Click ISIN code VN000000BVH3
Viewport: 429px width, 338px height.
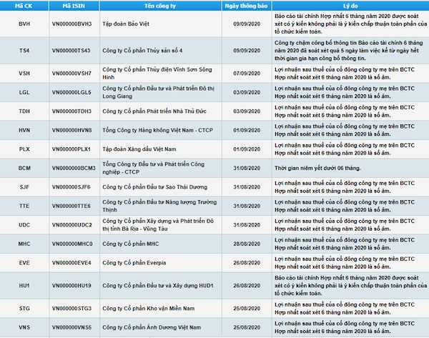(x=71, y=24)
